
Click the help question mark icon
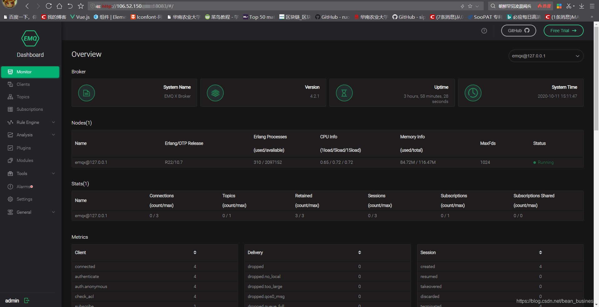click(484, 31)
